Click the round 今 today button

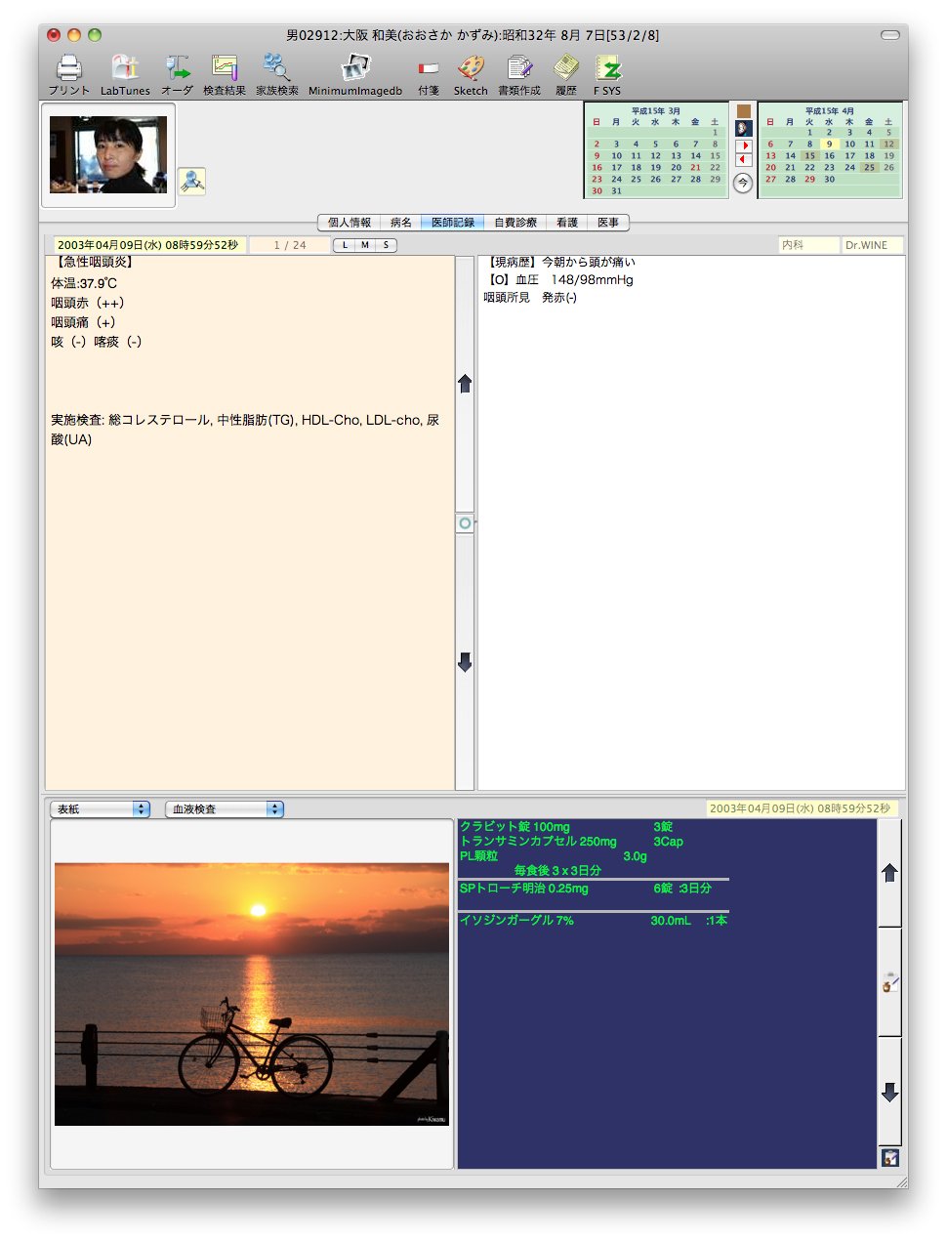[x=743, y=183]
